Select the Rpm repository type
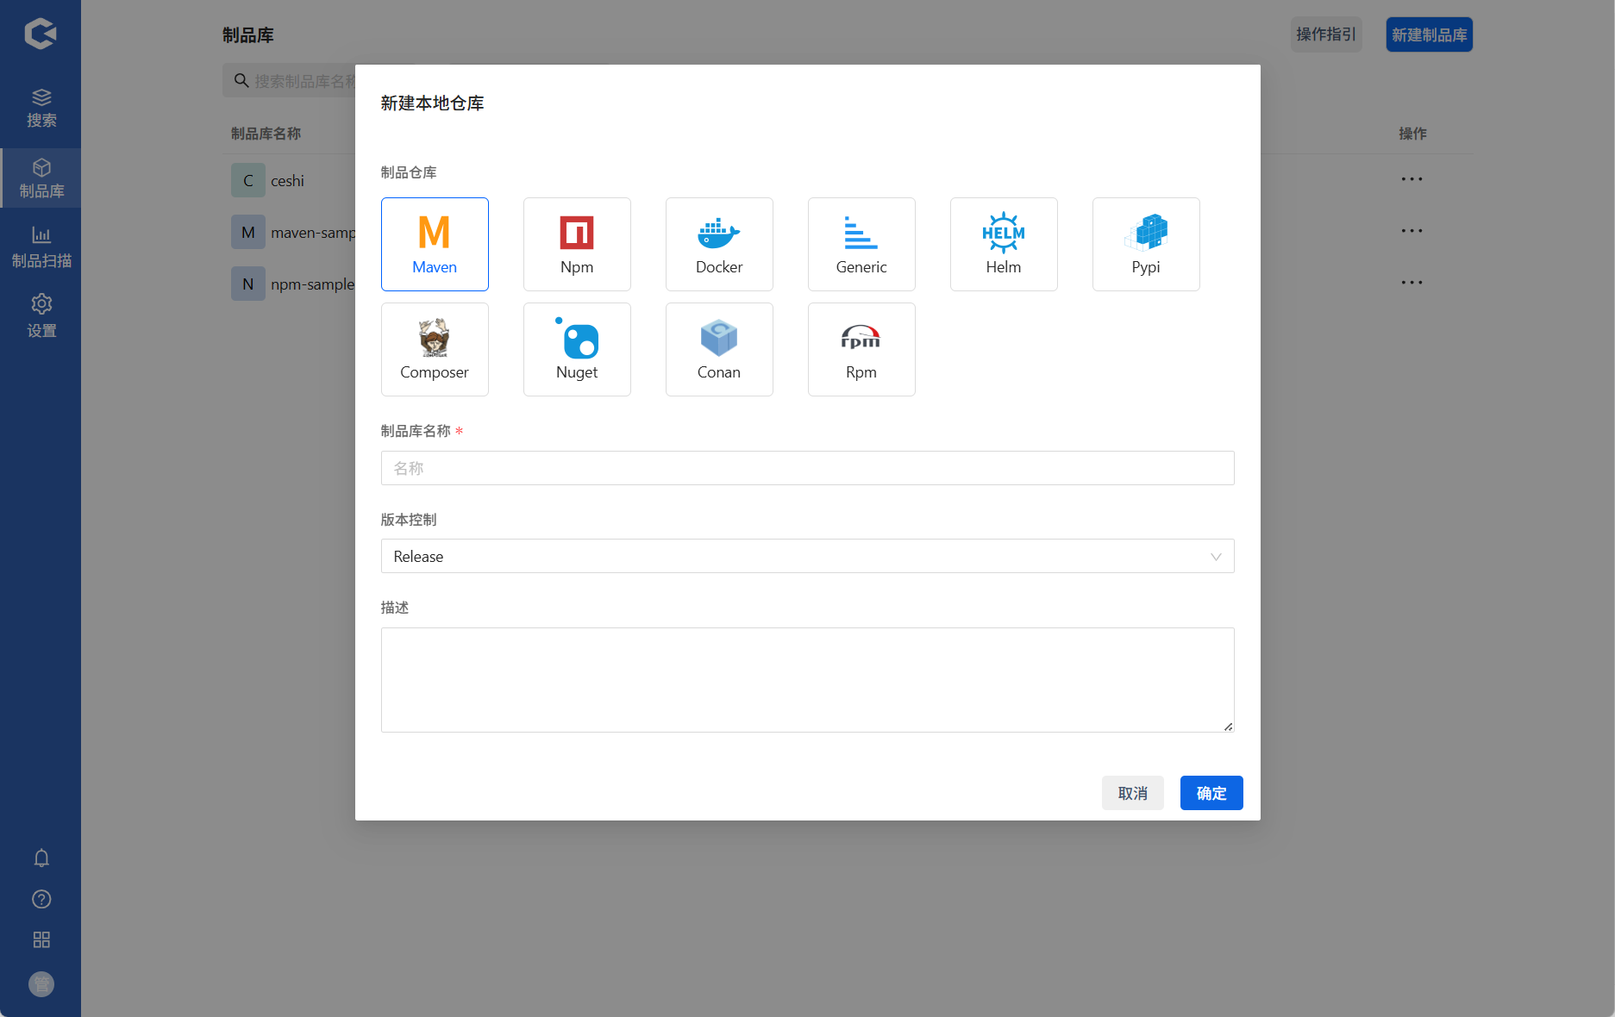The height and width of the screenshot is (1017, 1615). coord(861,349)
